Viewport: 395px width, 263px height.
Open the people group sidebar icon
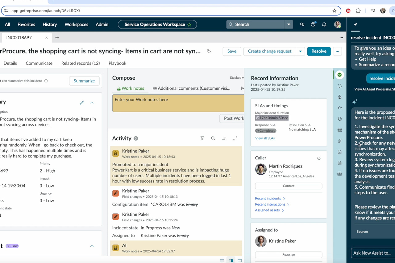pyautogui.click(x=339, y=130)
